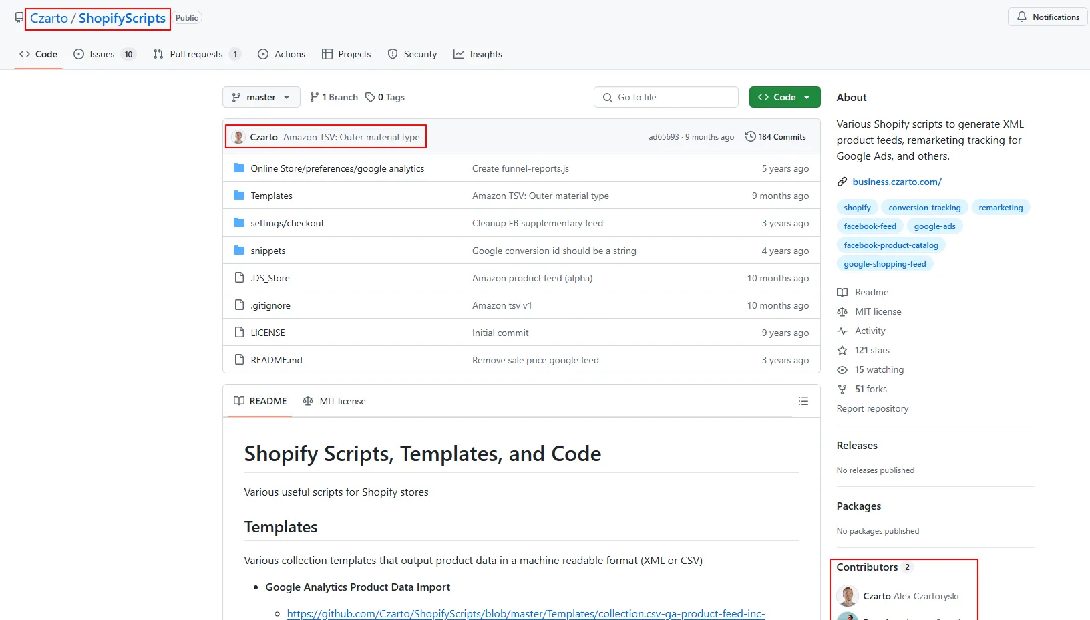Viewport: 1090px width, 620px height.
Task: Visit the business.czarto.com link
Action: pyautogui.click(x=897, y=182)
